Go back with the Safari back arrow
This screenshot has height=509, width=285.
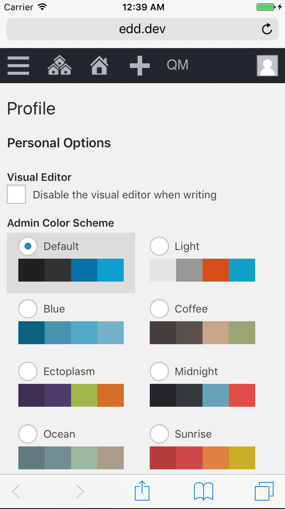click(x=16, y=491)
